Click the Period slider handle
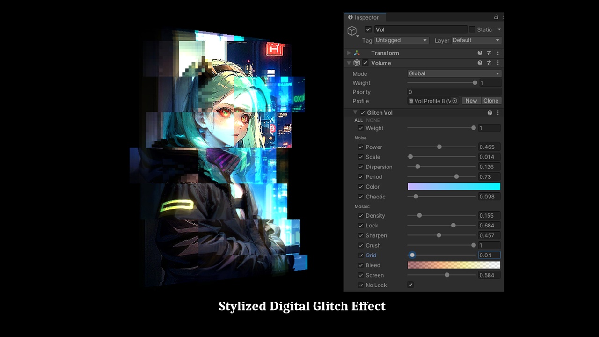The height and width of the screenshot is (337, 599). [x=456, y=177]
